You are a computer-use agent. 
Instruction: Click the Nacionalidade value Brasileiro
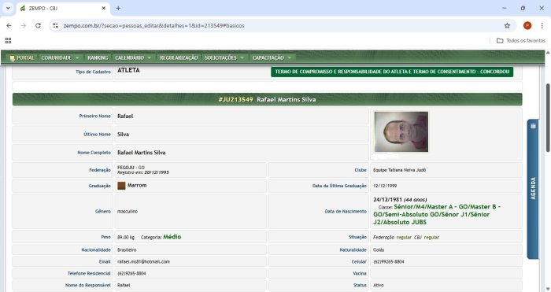[127, 249]
